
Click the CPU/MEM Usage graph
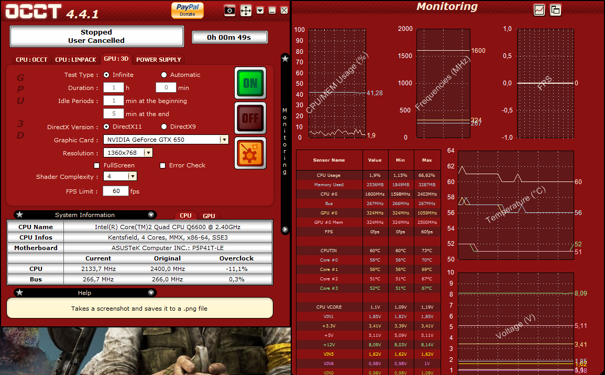(337, 83)
